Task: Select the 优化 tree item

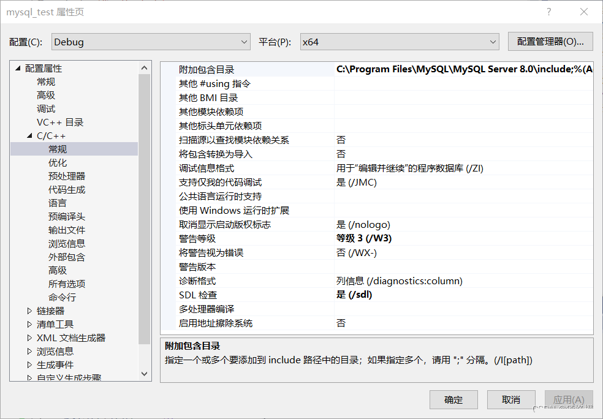Action: pos(58,162)
